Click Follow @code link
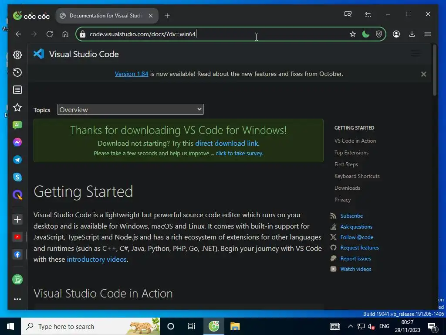Viewport: 446px width, 335px height. pos(357,237)
